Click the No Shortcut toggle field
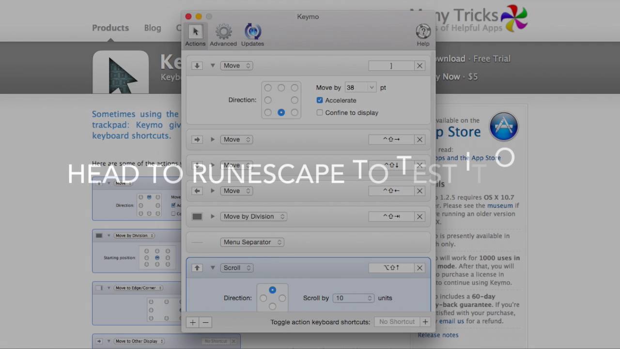The height and width of the screenshot is (349, 620). pos(397,322)
